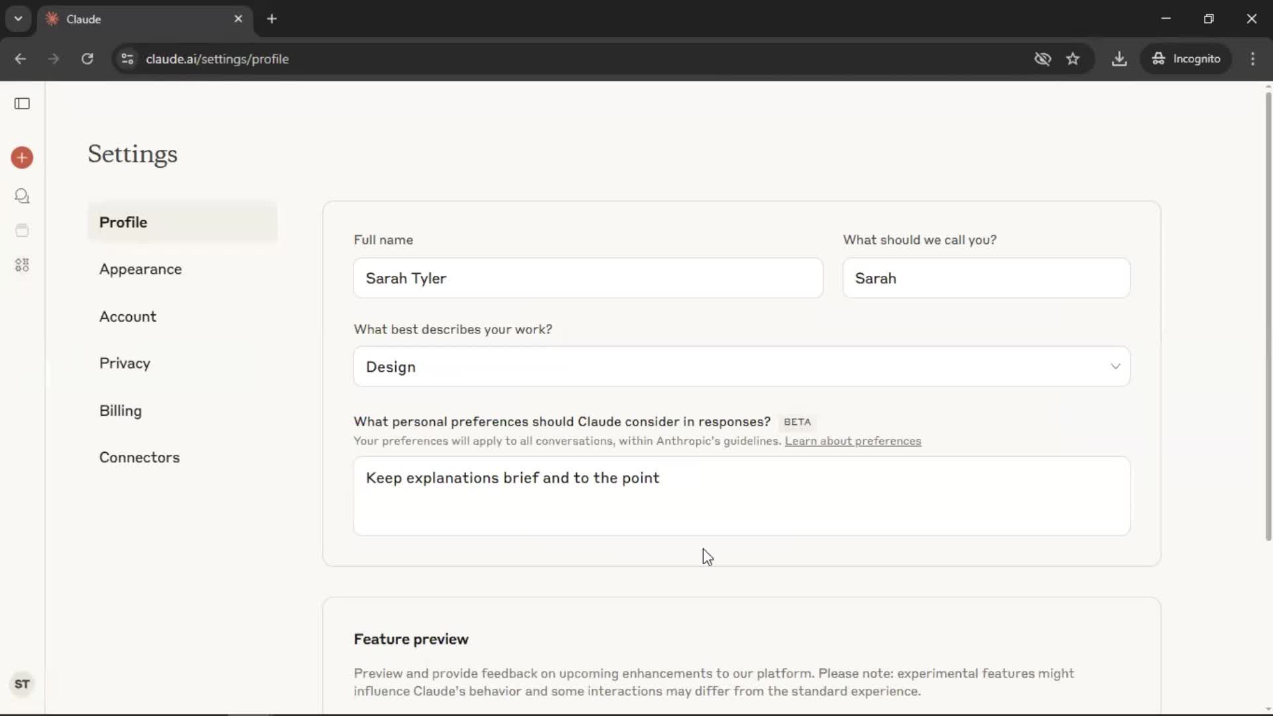1273x716 pixels.
Task: Click the Settings page title
Action: point(133,154)
